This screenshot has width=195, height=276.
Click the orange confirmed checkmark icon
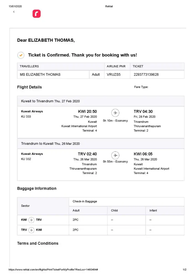21,55
